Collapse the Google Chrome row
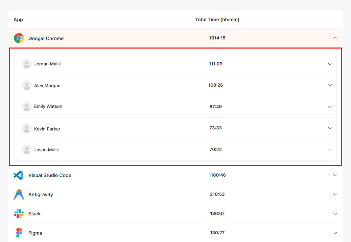351x242 pixels. click(335, 38)
